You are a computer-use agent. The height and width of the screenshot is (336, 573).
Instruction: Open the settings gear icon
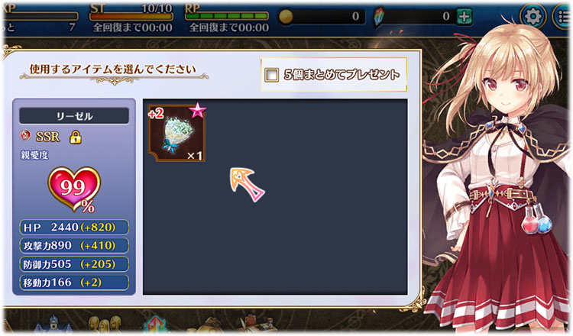click(533, 16)
